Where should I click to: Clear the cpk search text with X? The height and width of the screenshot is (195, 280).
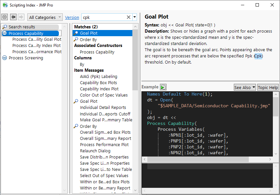point(128,17)
